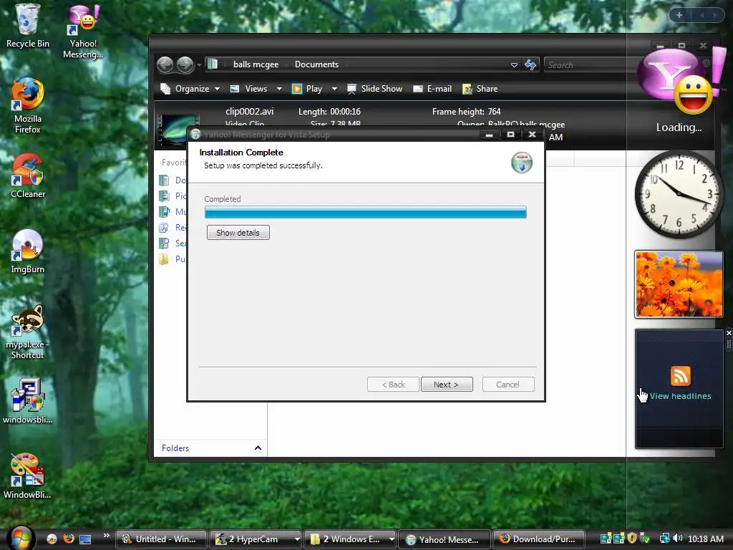Click the Views toolbar button
Screen dimensions: 733x550
(248, 89)
